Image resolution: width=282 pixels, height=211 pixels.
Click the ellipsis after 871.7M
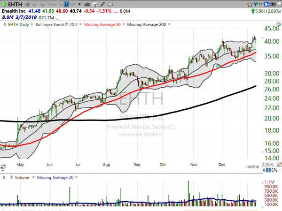[57, 18]
